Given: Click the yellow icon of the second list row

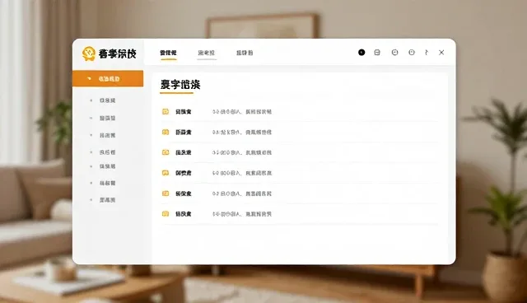Looking at the screenshot, I should [x=166, y=132].
